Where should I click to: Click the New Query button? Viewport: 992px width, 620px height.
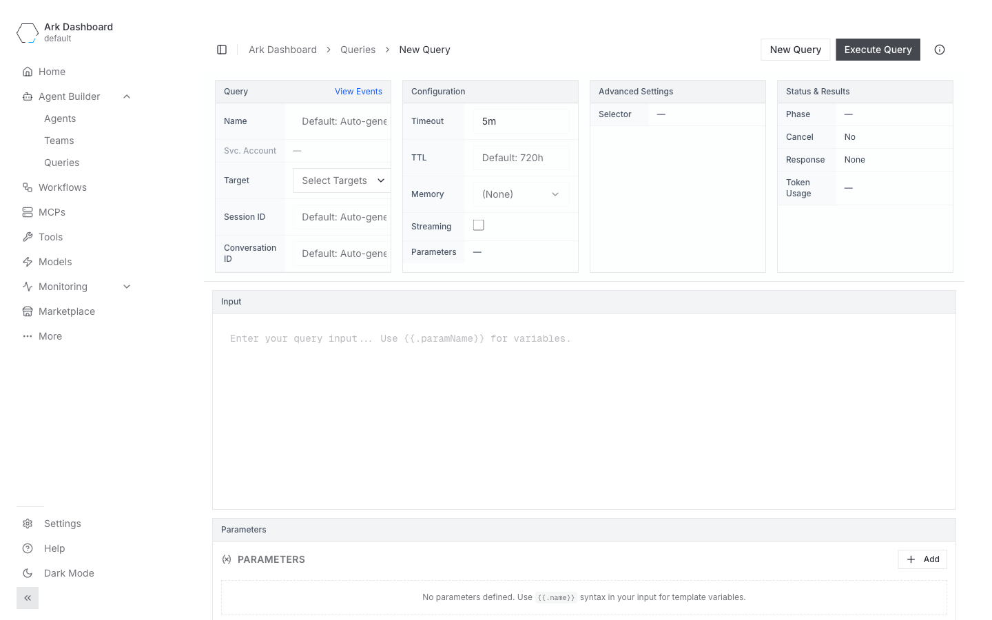pos(796,50)
